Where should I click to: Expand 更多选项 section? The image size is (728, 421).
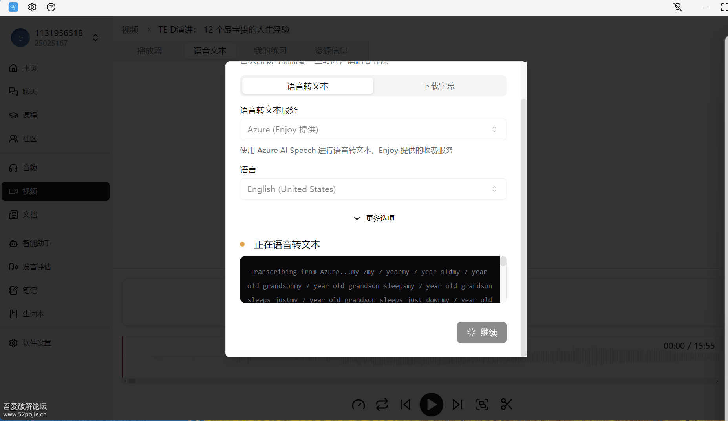coord(374,218)
